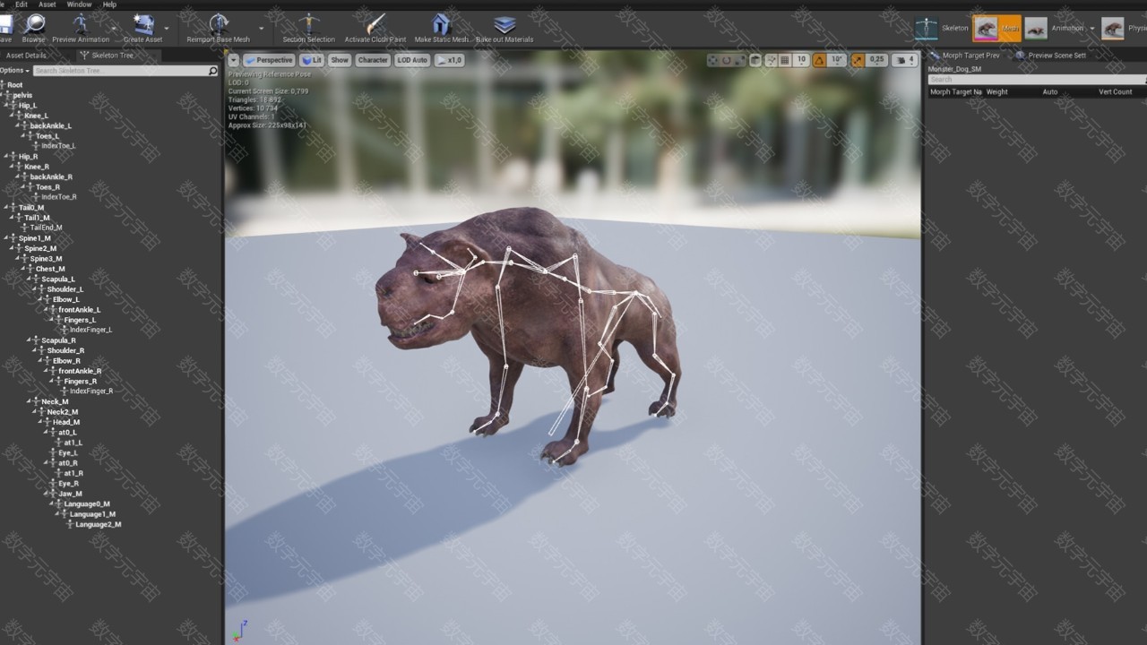This screenshot has width=1147, height=645.
Task: Click the Lit view mode button
Action: (x=311, y=60)
